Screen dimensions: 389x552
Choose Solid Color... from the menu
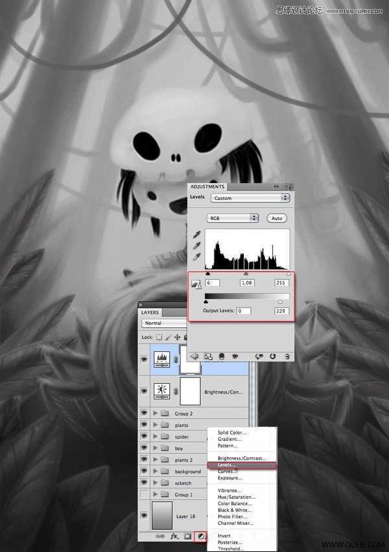[232, 433]
